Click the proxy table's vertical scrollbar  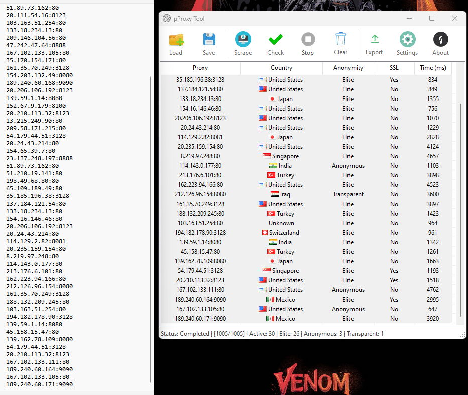coord(460,209)
